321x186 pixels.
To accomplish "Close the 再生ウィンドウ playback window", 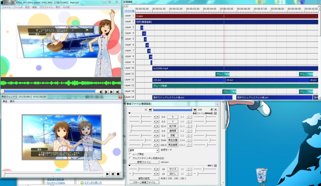I will [120, 97].
